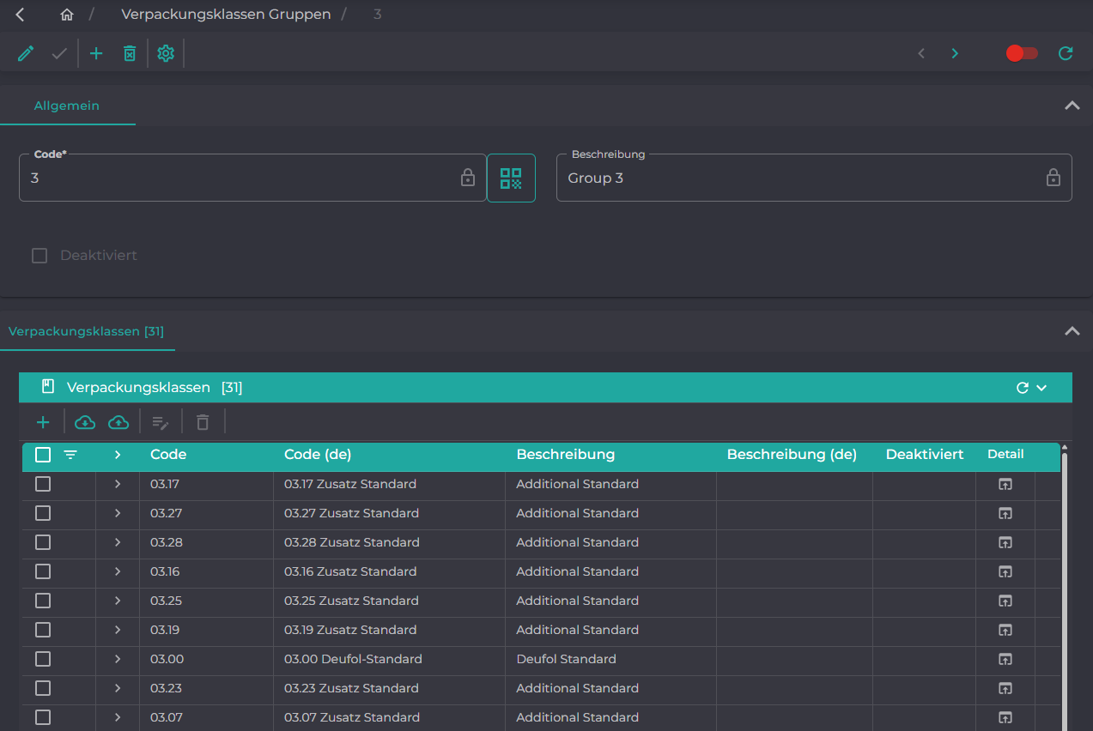Expand row 03.17
This screenshot has height=731, width=1093.
[118, 484]
